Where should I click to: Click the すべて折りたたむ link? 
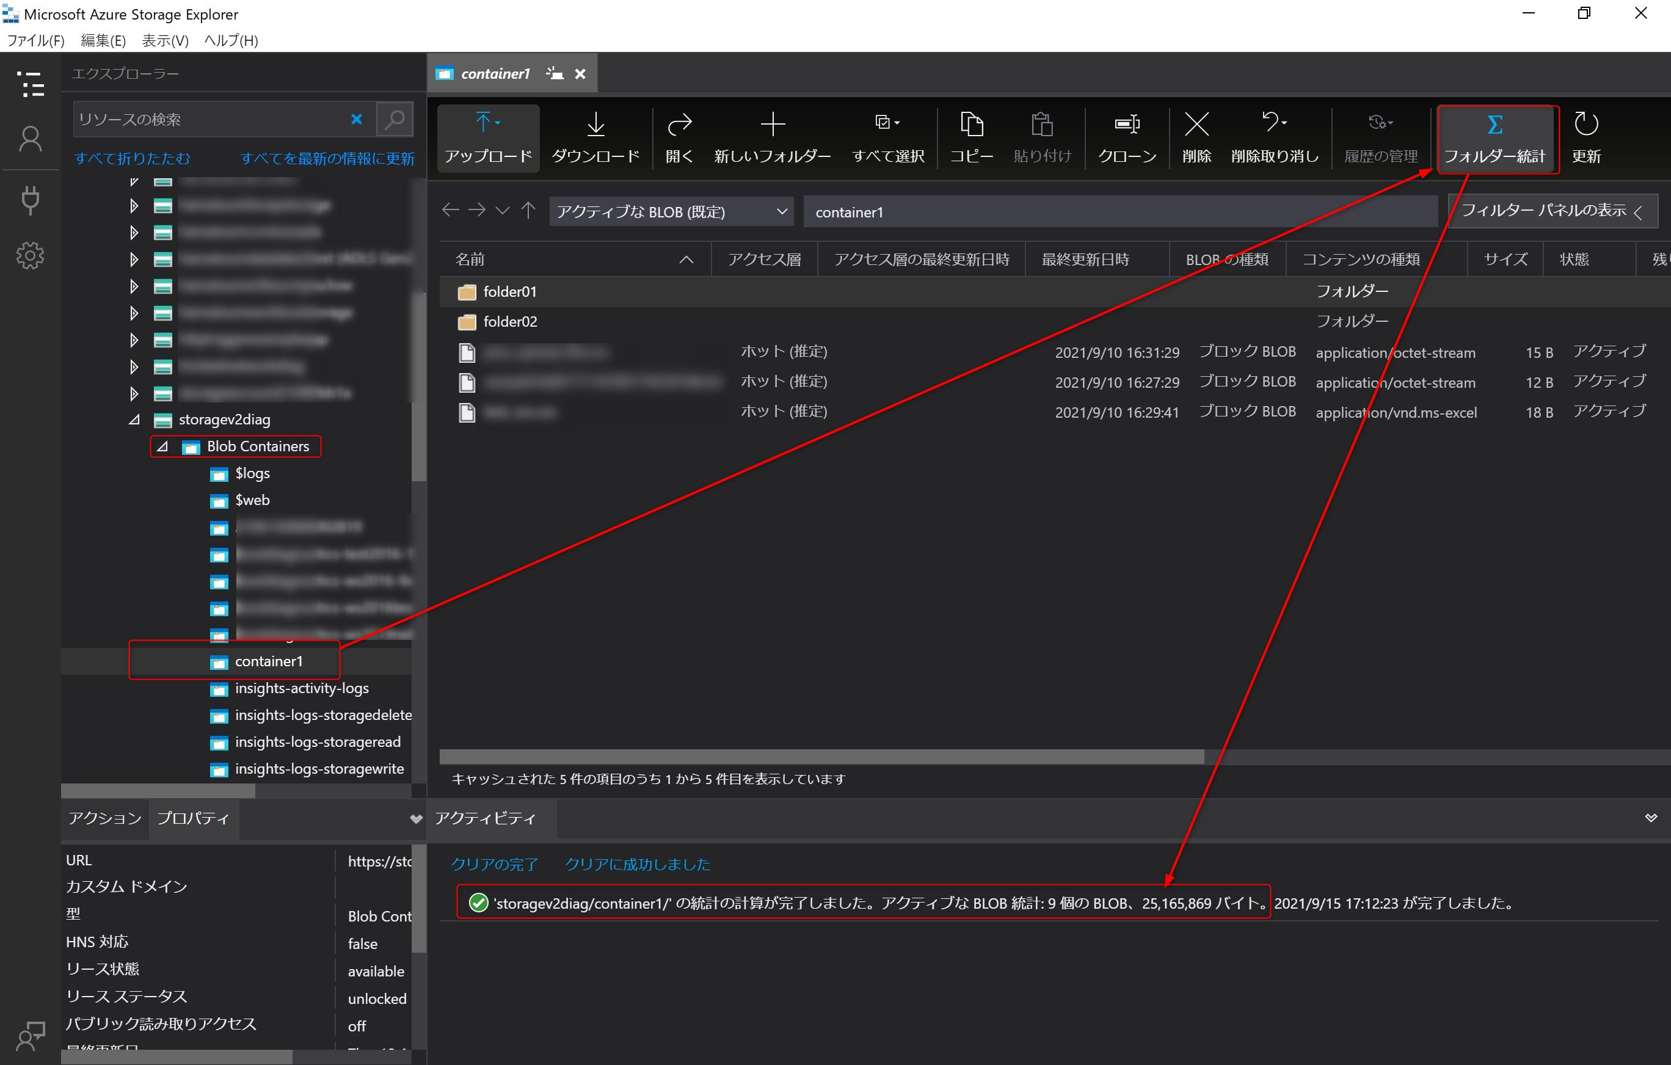[132, 158]
